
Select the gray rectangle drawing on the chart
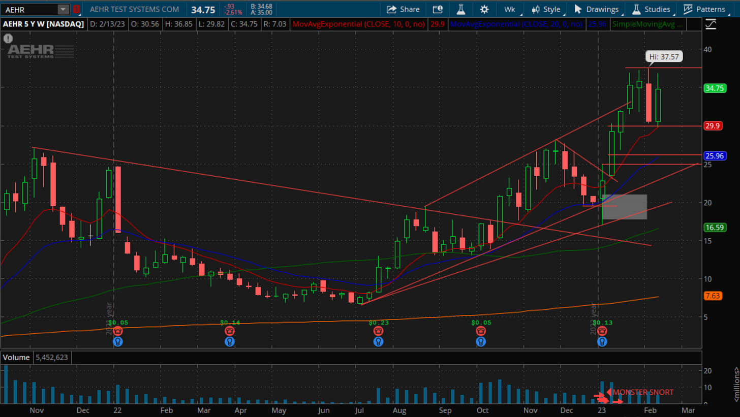click(x=624, y=207)
